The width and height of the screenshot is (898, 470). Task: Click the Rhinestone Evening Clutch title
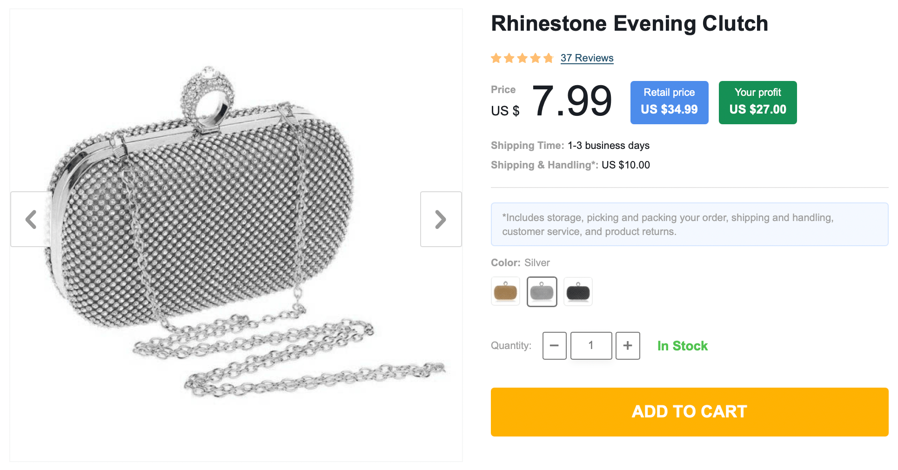629,24
